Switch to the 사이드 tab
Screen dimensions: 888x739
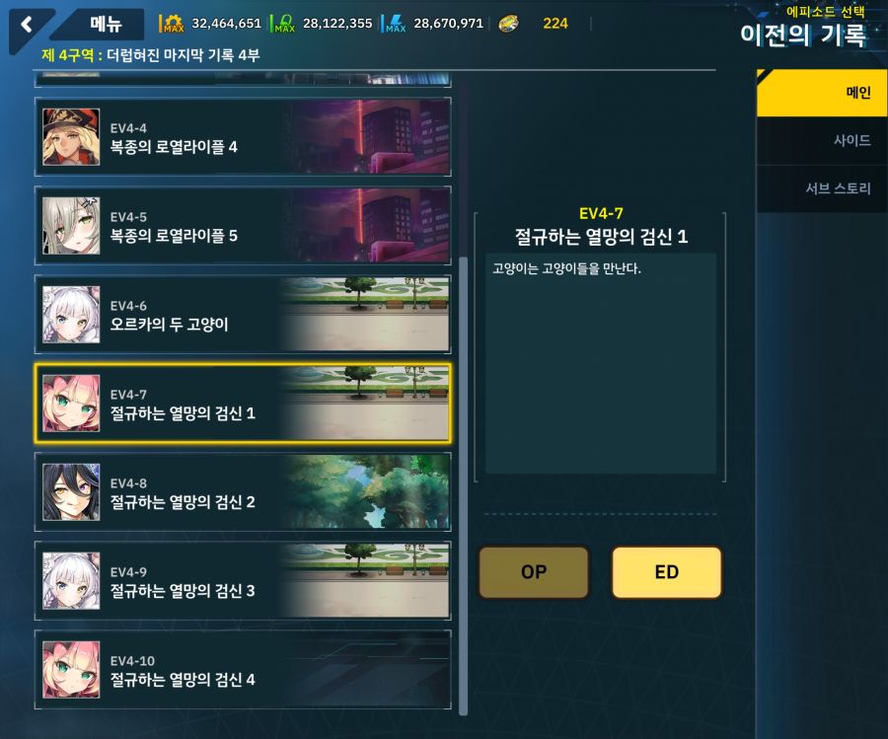pos(822,140)
